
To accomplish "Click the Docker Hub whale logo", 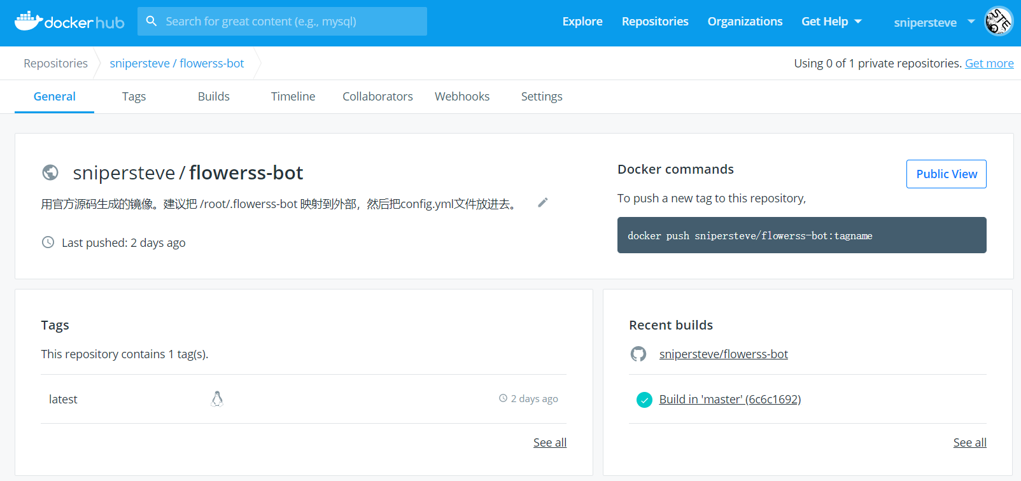I will pyautogui.click(x=69, y=22).
